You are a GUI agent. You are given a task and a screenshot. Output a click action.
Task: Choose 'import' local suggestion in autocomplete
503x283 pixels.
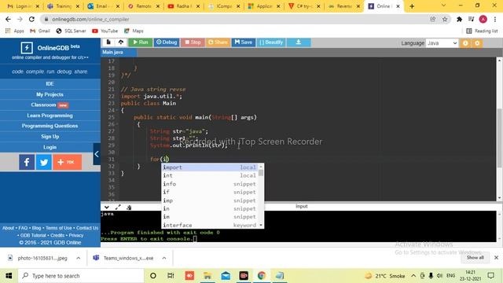point(210,167)
